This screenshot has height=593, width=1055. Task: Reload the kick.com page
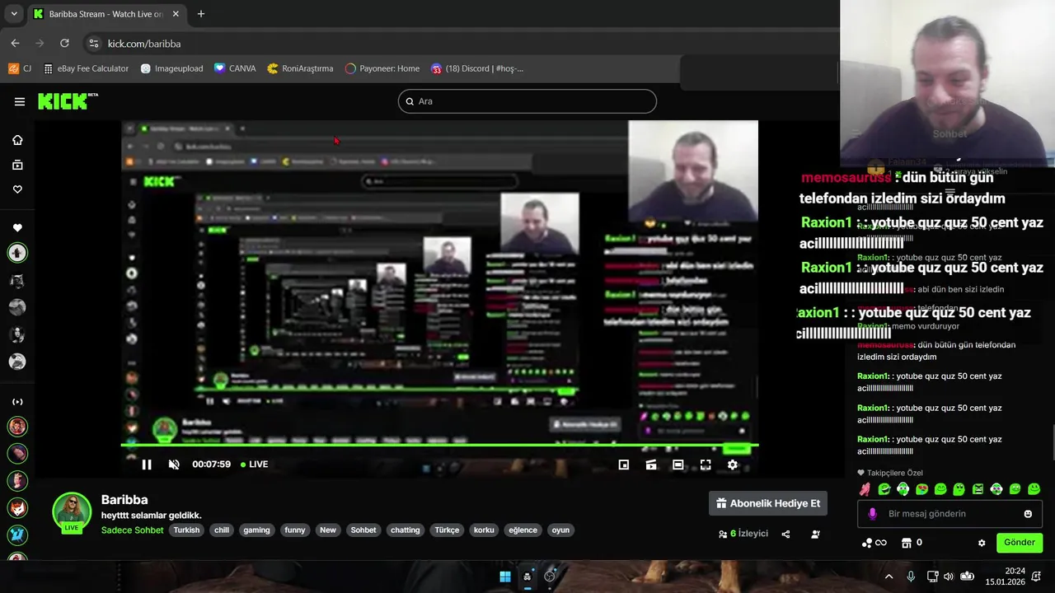tap(64, 44)
